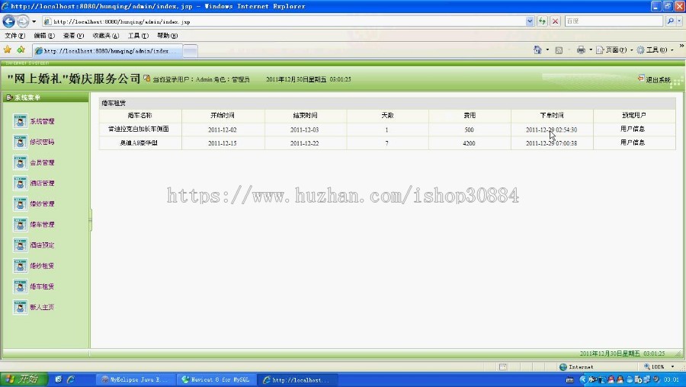Click the 系统菜单 panel header

click(46, 97)
